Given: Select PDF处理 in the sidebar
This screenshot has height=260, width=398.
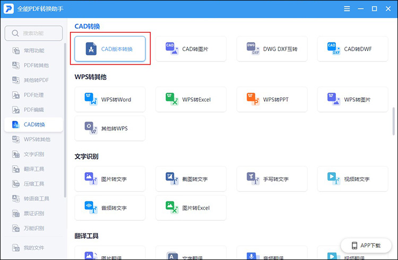Looking at the screenshot, I should click(x=33, y=95).
